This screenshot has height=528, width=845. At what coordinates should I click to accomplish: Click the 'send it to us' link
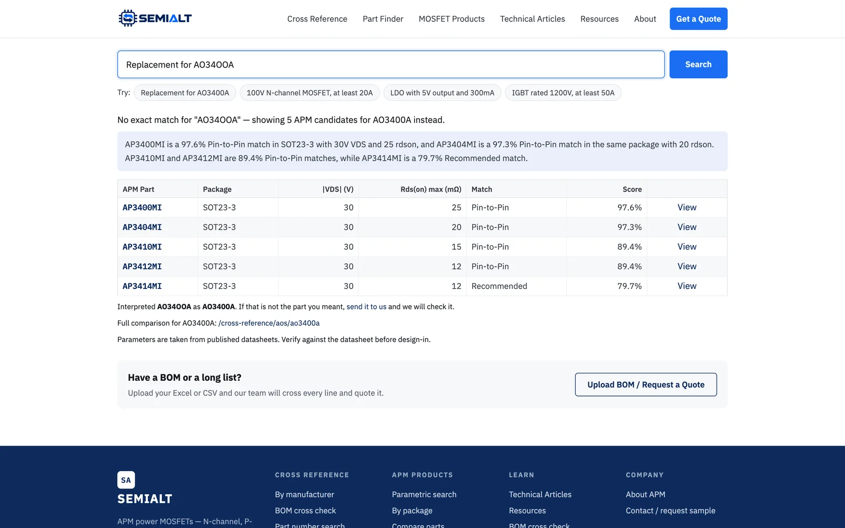click(367, 307)
